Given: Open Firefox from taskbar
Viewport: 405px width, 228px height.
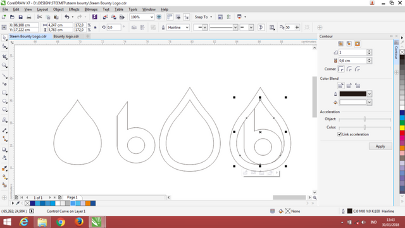Looking at the screenshot, I should point(78,222).
